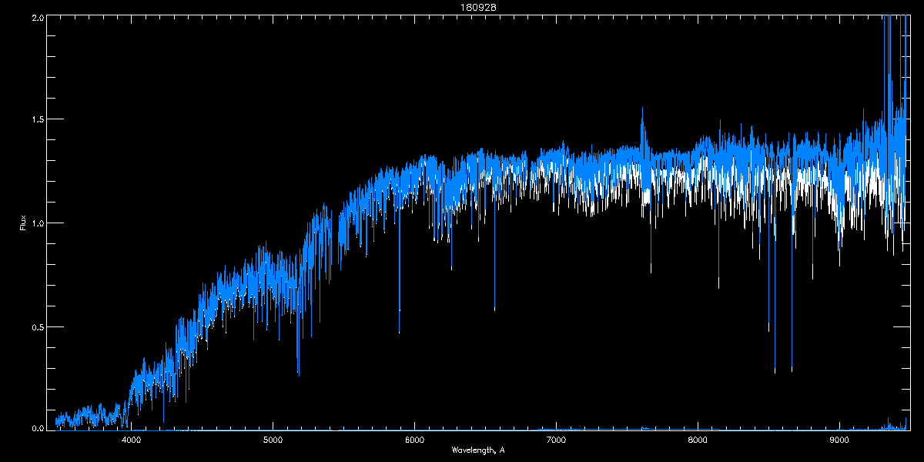
Task: Click the 6000 wavelength tick label
Action: coord(415,440)
